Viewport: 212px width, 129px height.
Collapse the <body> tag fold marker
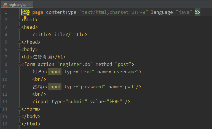pyautogui.click(x=19, y=50)
